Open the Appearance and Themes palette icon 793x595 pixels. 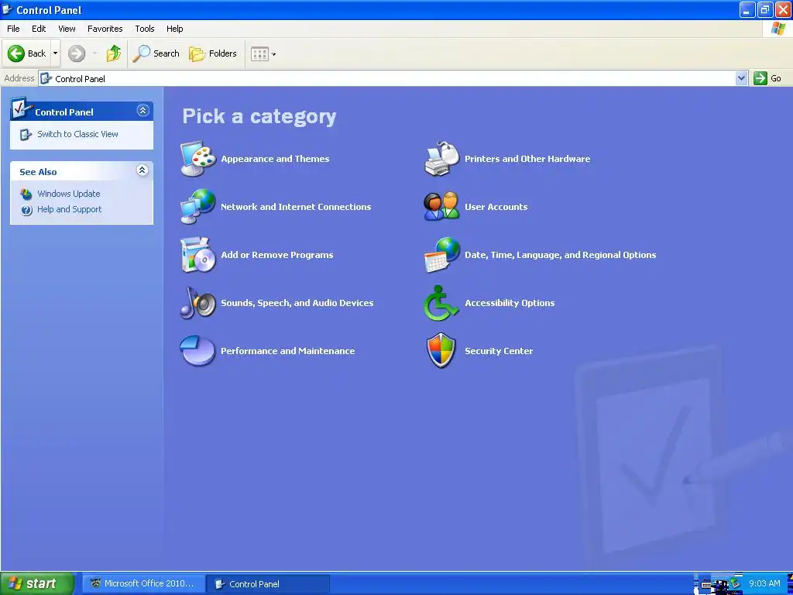198,158
